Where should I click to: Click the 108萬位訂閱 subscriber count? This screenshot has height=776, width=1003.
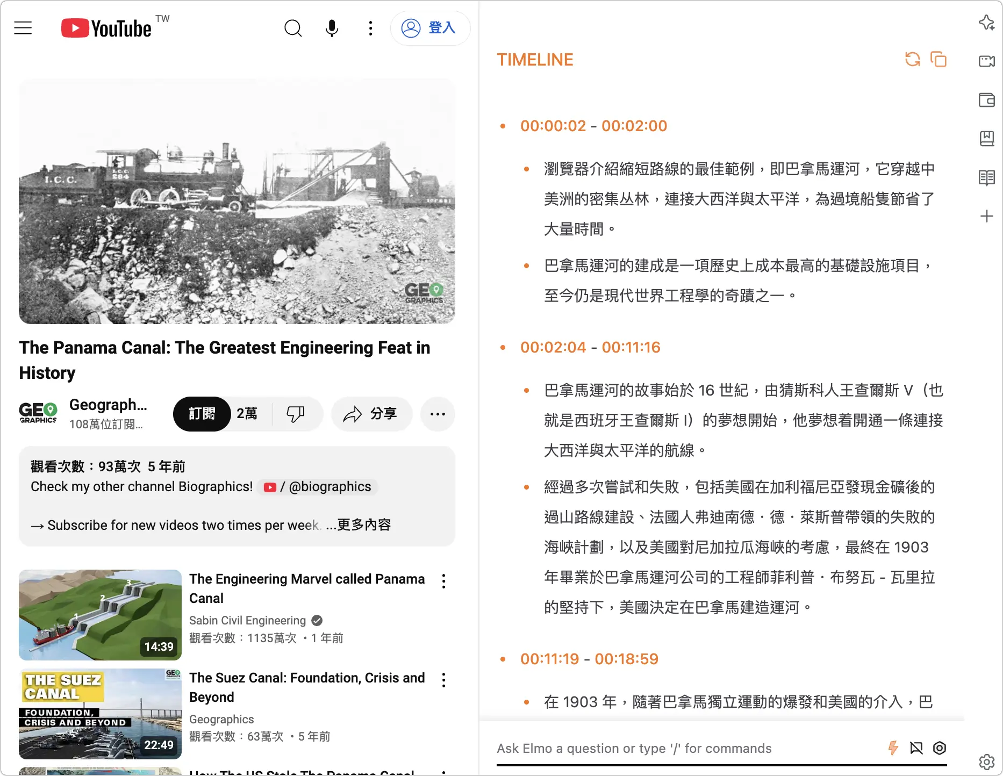[106, 425]
